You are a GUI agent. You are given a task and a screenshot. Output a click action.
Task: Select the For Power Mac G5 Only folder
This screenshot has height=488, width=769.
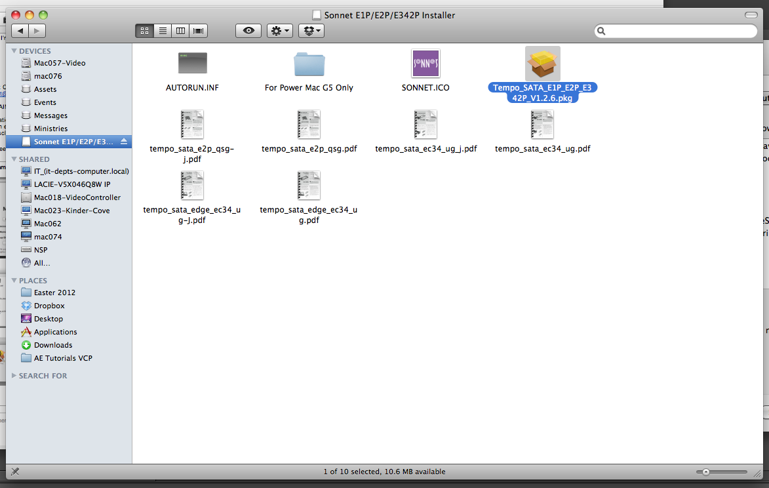coord(309,64)
